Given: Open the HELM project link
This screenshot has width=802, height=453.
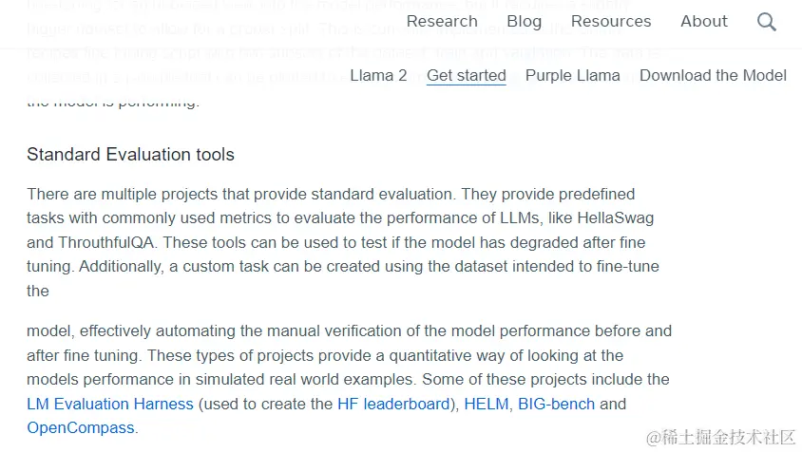Looking at the screenshot, I should (x=486, y=404).
